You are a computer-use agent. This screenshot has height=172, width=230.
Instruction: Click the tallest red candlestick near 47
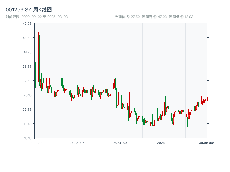pyautogui.click(x=38, y=57)
